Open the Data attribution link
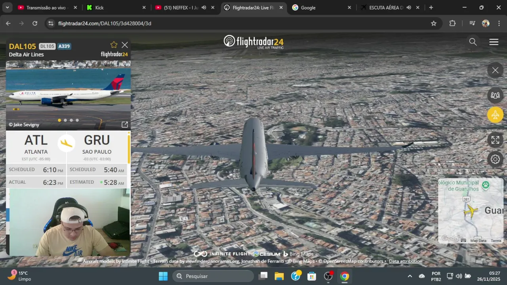507x285 pixels. (406, 261)
